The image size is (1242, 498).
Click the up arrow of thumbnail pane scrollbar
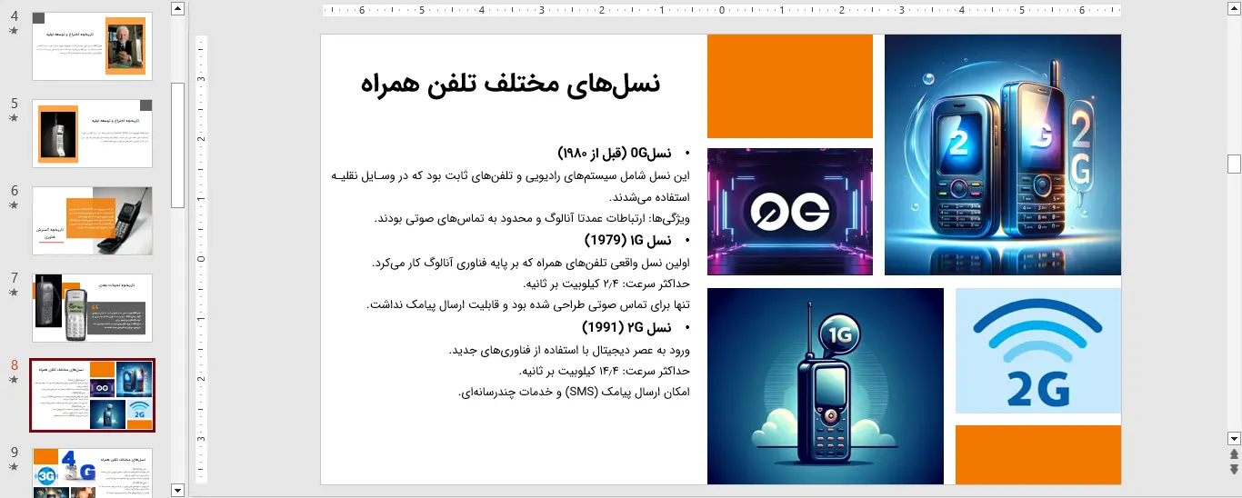[x=178, y=9]
